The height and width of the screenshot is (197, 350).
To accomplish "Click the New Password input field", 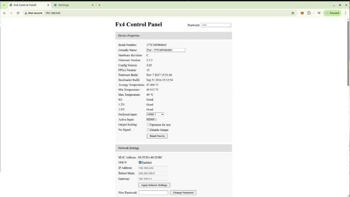I will tap(153, 192).
